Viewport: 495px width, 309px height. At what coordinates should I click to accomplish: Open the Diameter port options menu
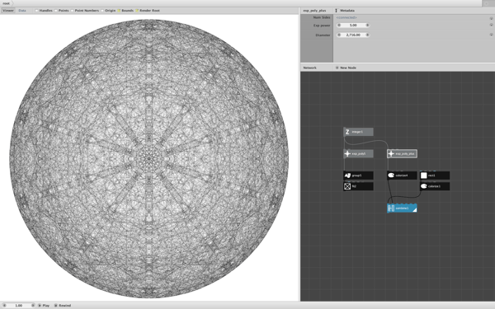coord(491,35)
